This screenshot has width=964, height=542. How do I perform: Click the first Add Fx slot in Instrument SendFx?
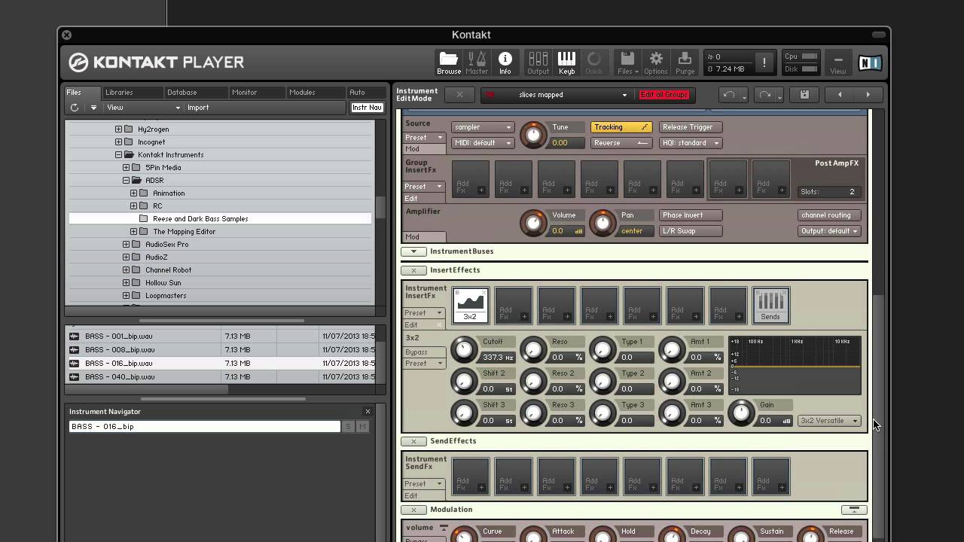[x=471, y=476]
